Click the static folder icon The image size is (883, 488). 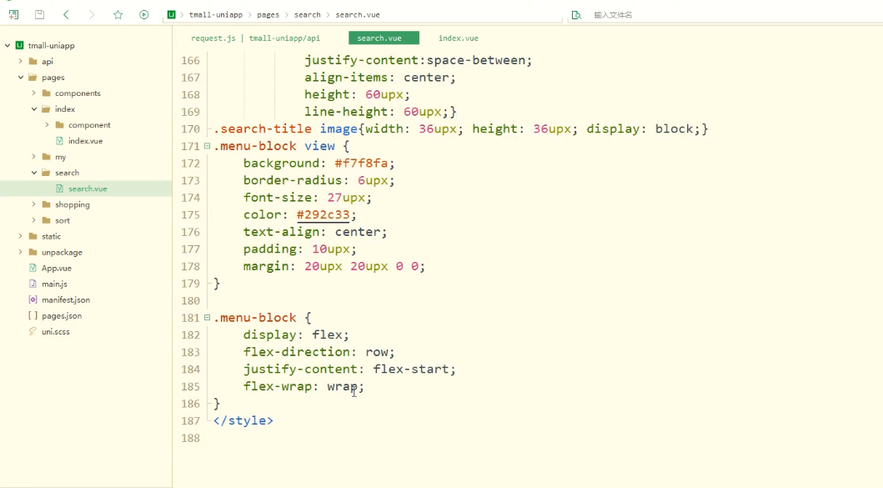(x=33, y=236)
